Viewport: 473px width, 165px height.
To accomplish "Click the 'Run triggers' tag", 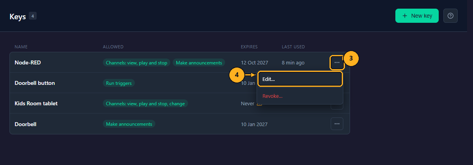I will coord(119,83).
